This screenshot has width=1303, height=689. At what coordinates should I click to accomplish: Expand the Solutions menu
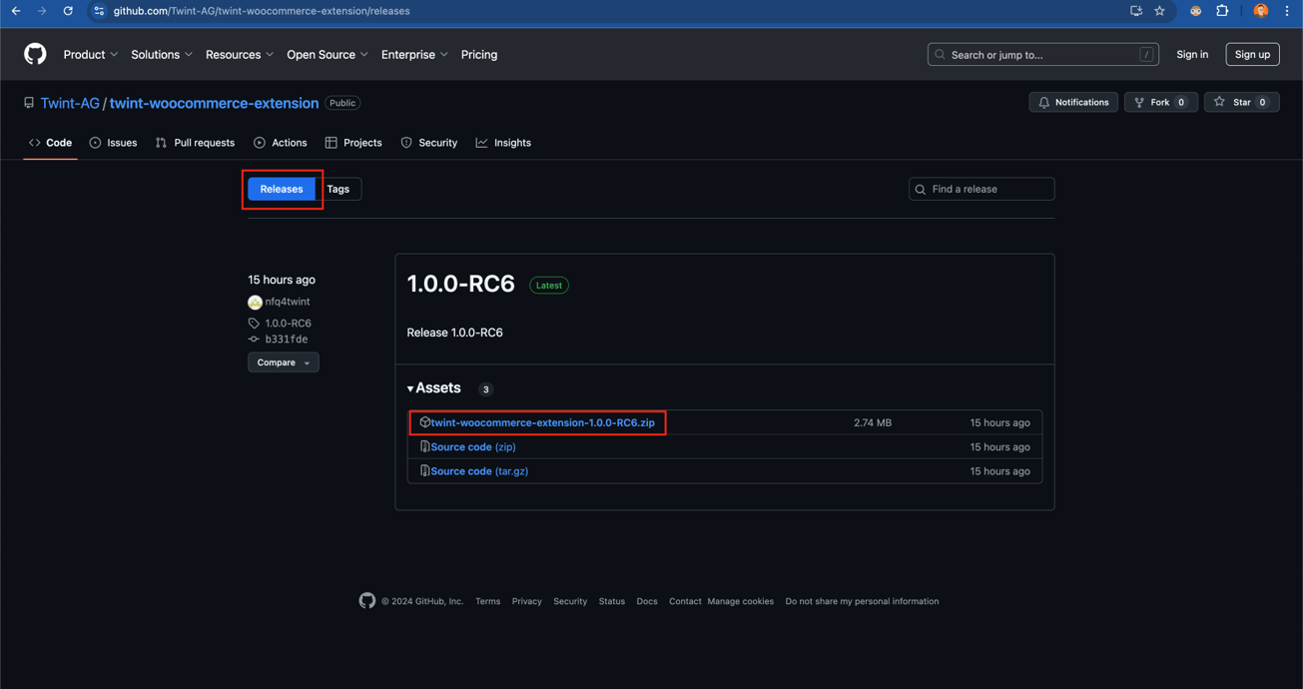pyautogui.click(x=162, y=55)
